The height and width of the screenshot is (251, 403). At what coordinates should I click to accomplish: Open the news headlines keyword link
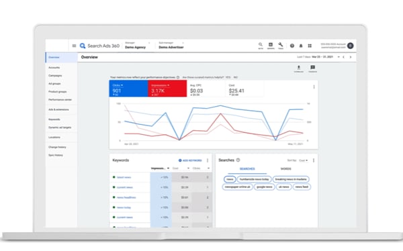coord(126,197)
